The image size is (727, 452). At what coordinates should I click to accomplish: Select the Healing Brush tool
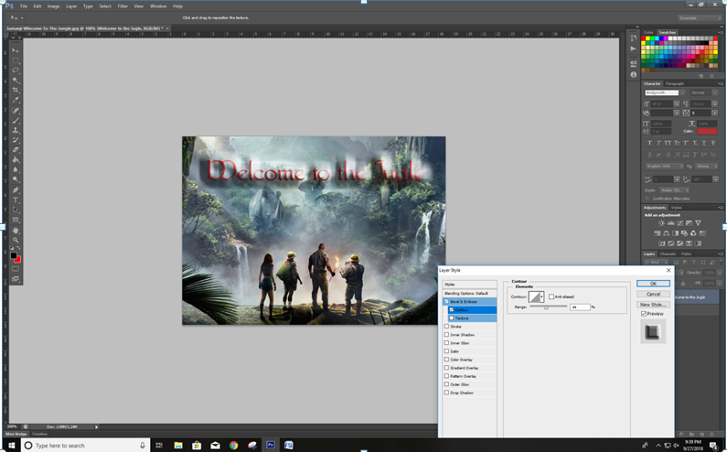coord(16,111)
